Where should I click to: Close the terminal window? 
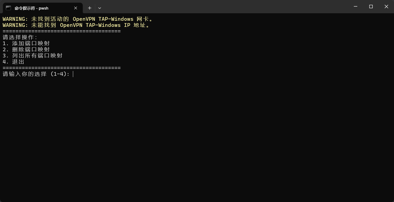386,7
